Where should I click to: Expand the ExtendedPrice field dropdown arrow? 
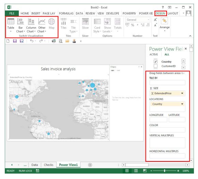tap(182, 93)
